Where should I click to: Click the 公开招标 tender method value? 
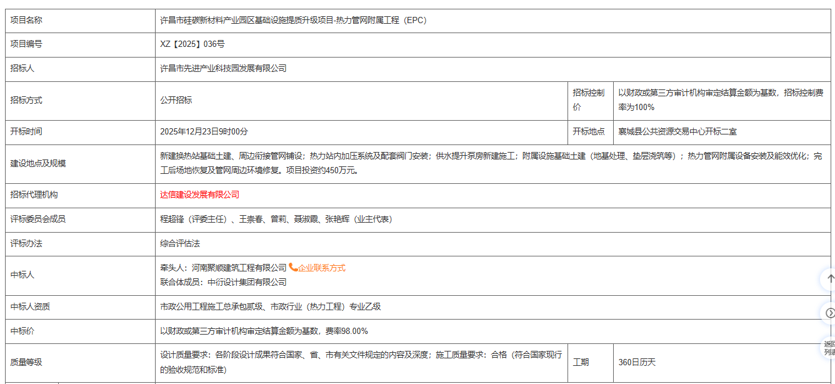176,100
